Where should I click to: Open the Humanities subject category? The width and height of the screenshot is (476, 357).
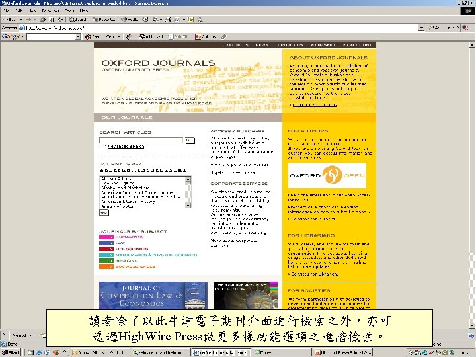pyautogui.click(x=121, y=237)
